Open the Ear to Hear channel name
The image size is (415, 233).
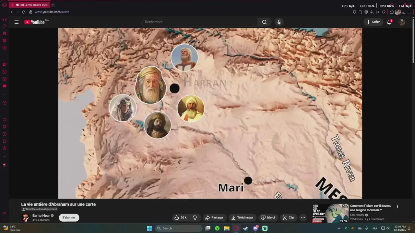[x=41, y=216]
